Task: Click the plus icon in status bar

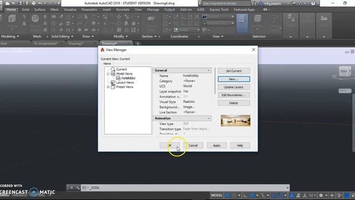Action: 332,195
